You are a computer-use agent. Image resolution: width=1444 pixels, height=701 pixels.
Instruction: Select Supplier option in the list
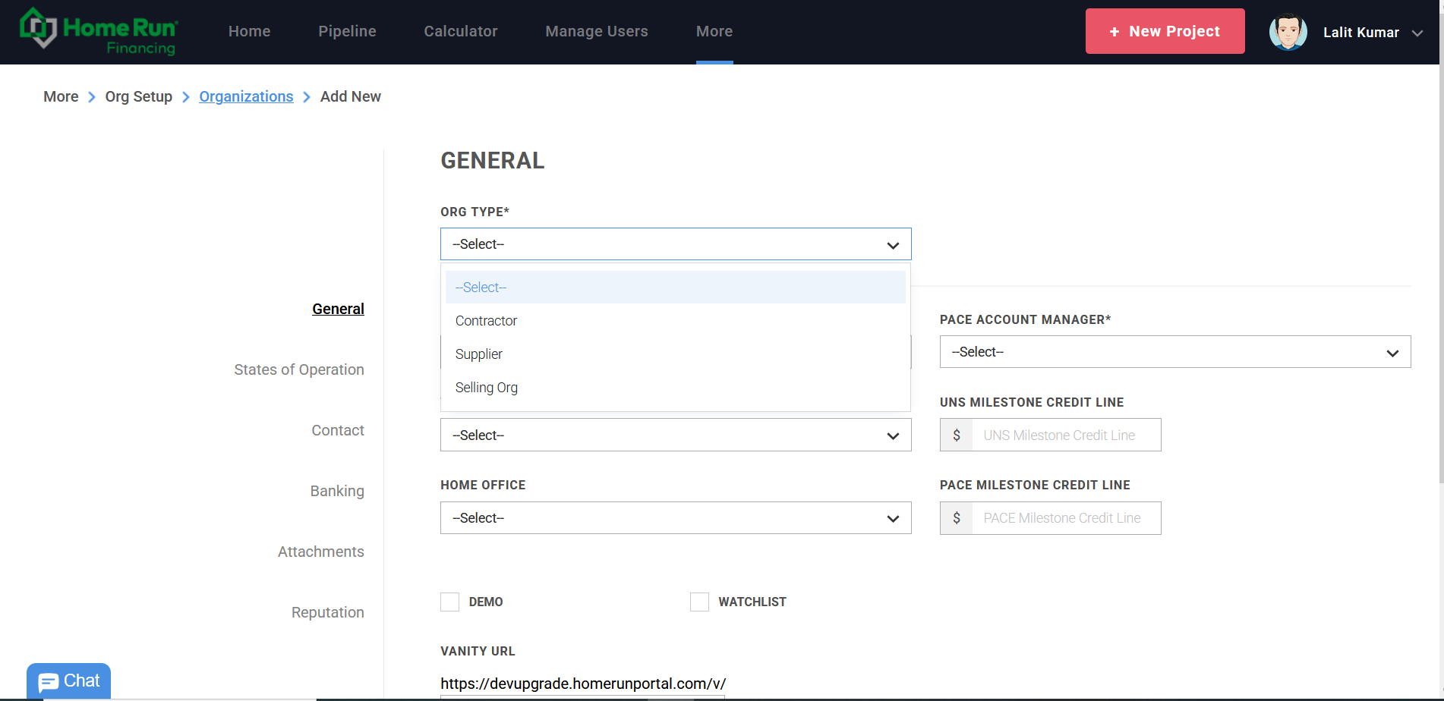tap(479, 354)
